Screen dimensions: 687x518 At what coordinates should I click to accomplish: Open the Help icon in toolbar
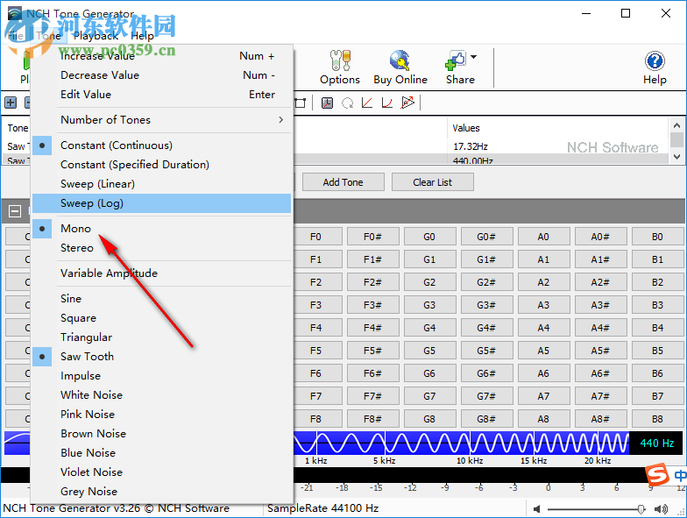pos(655,67)
